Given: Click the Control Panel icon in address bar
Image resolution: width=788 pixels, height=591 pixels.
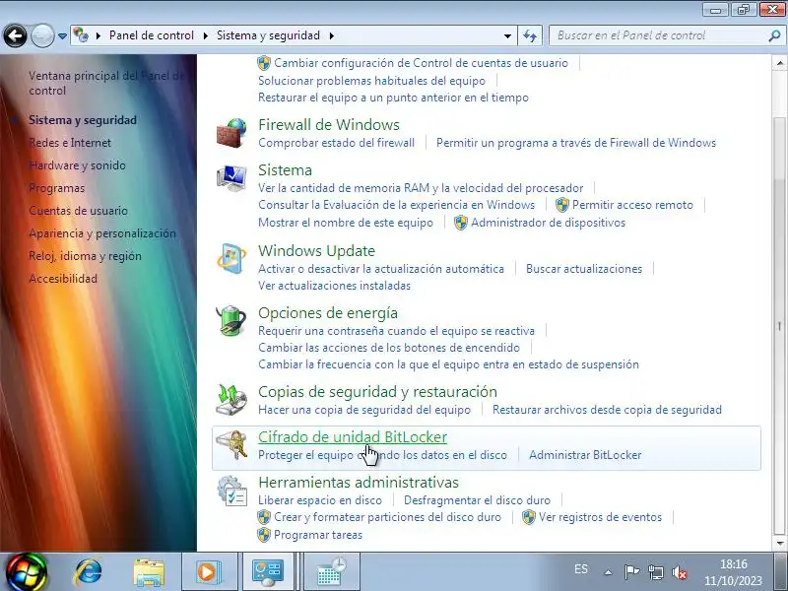Looking at the screenshot, I should pyautogui.click(x=81, y=35).
